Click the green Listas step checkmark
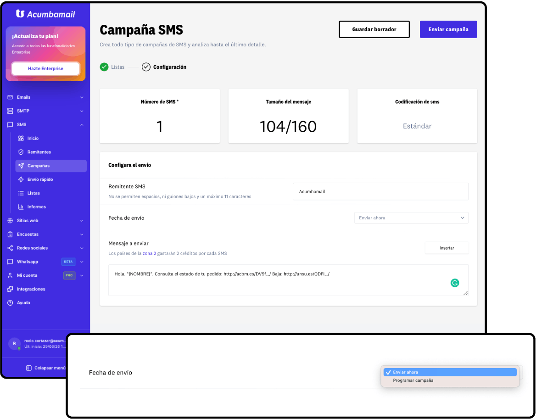This screenshot has width=536, height=419. [104, 67]
